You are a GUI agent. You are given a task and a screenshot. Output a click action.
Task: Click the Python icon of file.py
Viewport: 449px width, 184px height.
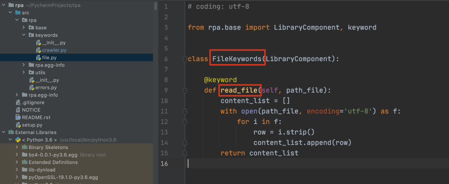38,57
